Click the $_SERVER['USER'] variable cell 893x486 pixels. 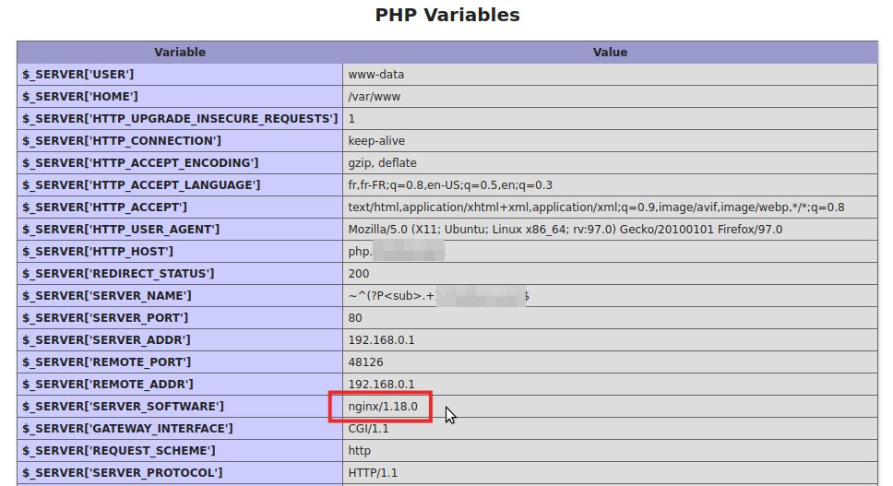tap(78, 75)
